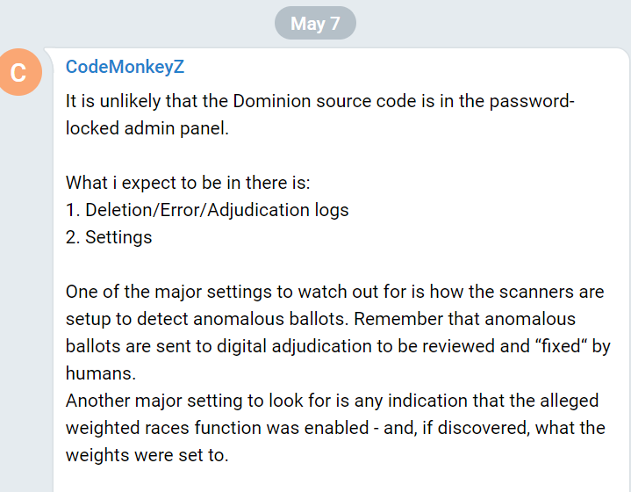Click line starting 'weighted races function'
This screenshot has height=492, width=631.
coord(335,428)
